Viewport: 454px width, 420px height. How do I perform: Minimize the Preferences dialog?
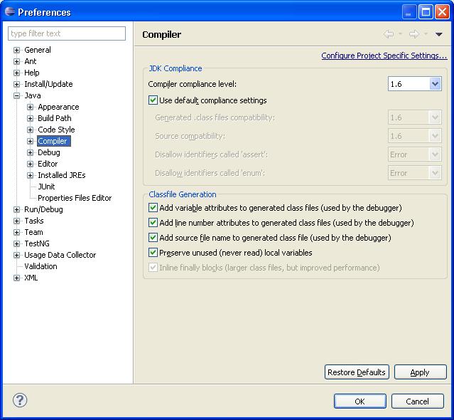point(409,12)
